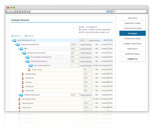This screenshot has height=132, width=153.
Task: Collapse Engineering Department tree arrow
Action: tap(16, 45)
